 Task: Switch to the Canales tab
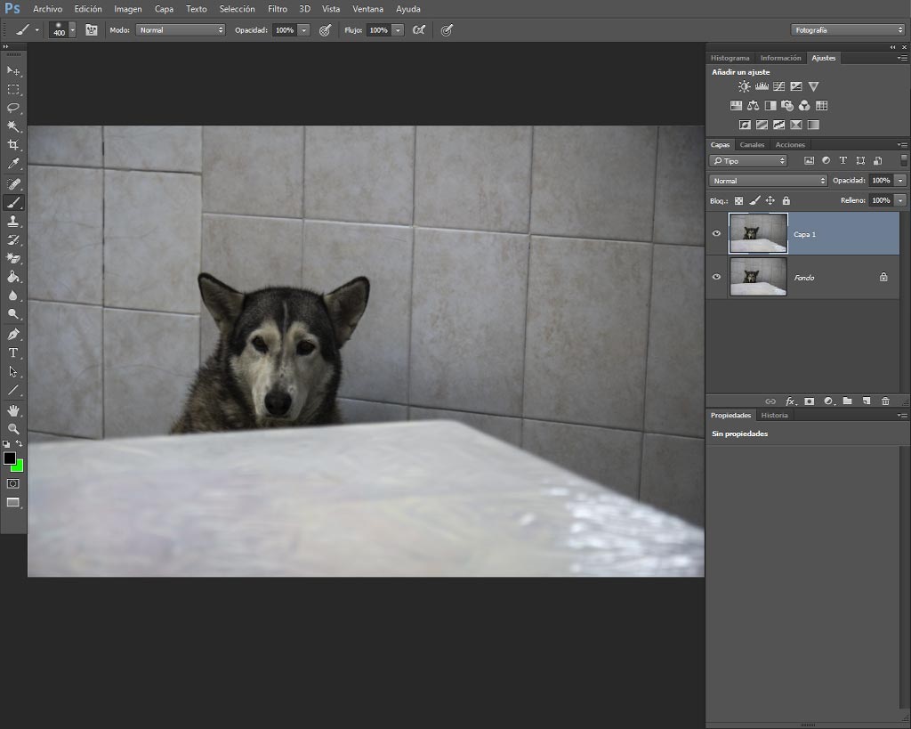(x=752, y=145)
